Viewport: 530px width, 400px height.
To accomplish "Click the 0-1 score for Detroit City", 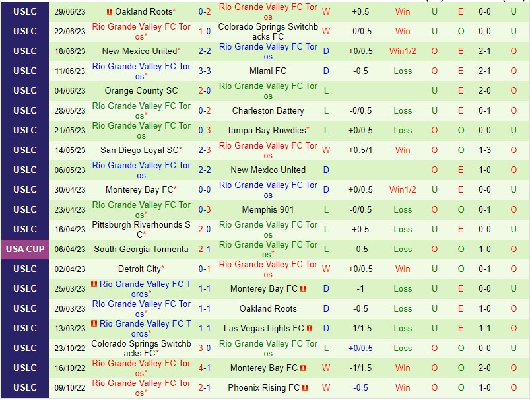I will click(x=205, y=269).
